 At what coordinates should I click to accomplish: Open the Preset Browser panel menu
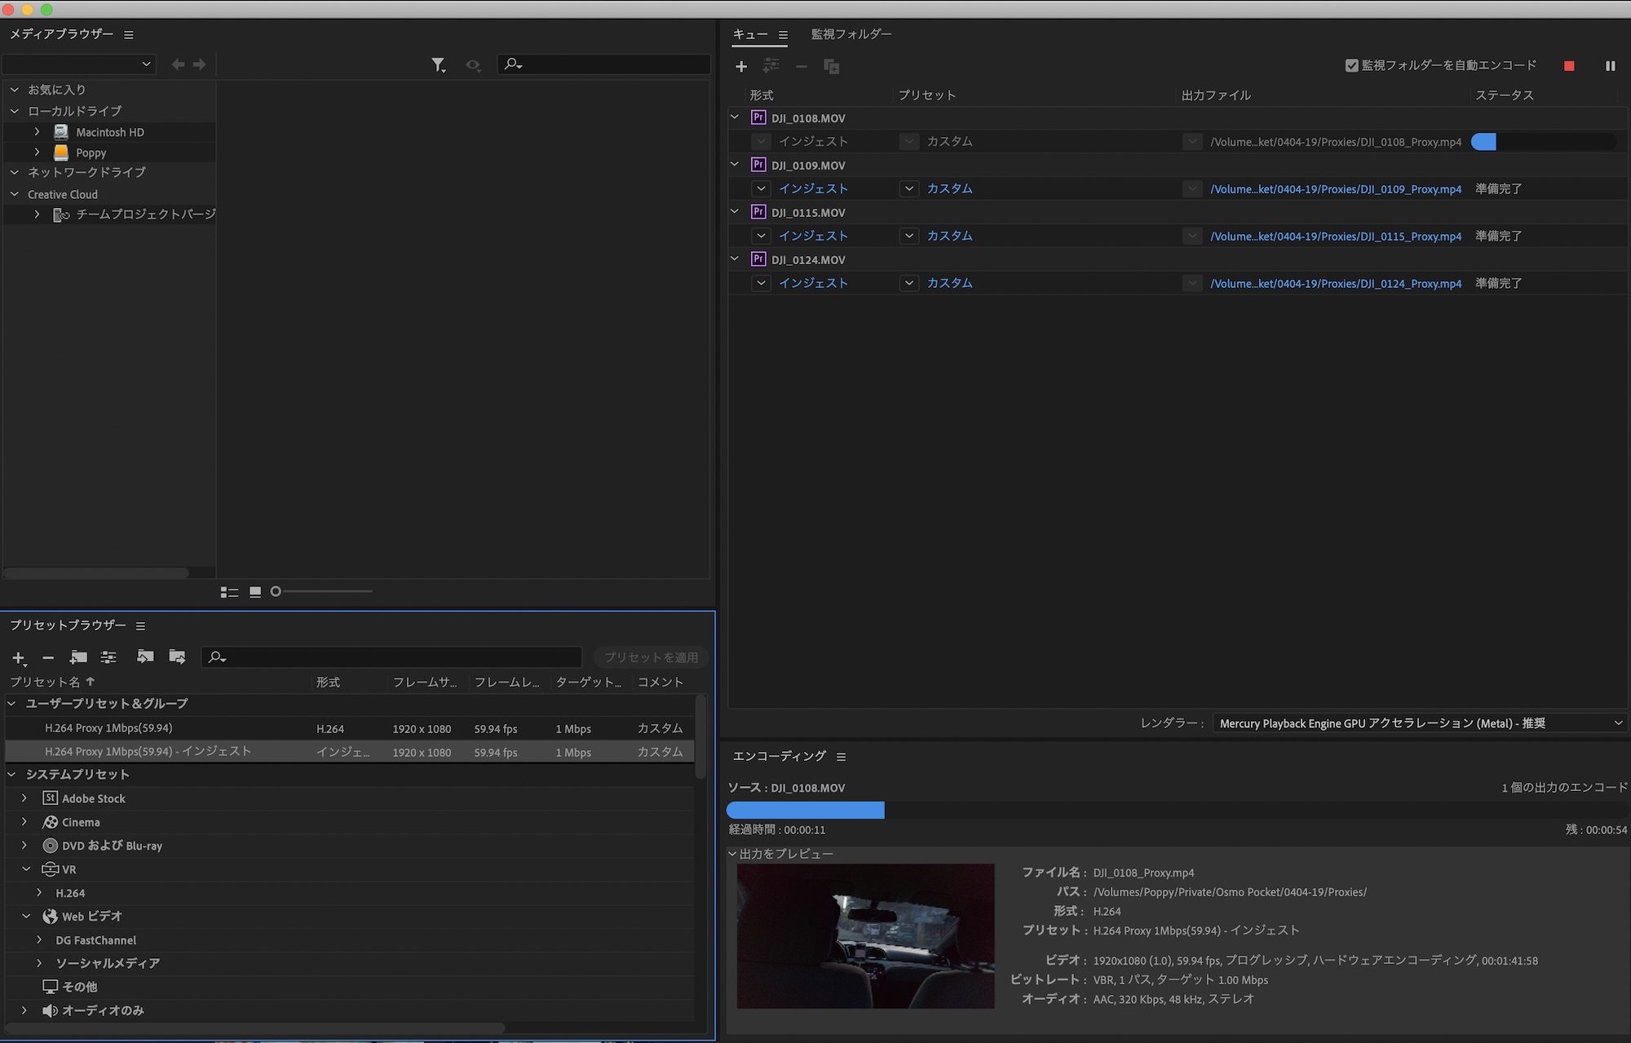(140, 625)
